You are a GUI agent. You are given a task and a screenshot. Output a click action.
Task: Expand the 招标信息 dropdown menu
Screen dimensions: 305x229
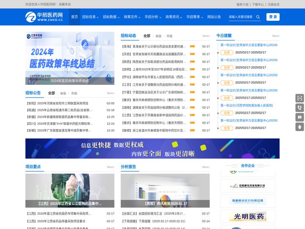(90, 17)
